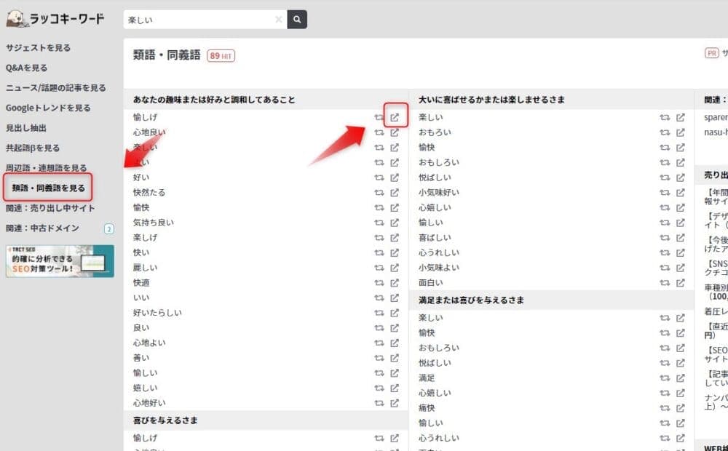Screen dimensions: 728x451
Task: Click the word 好いたらしい
Action: tap(157, 313)
